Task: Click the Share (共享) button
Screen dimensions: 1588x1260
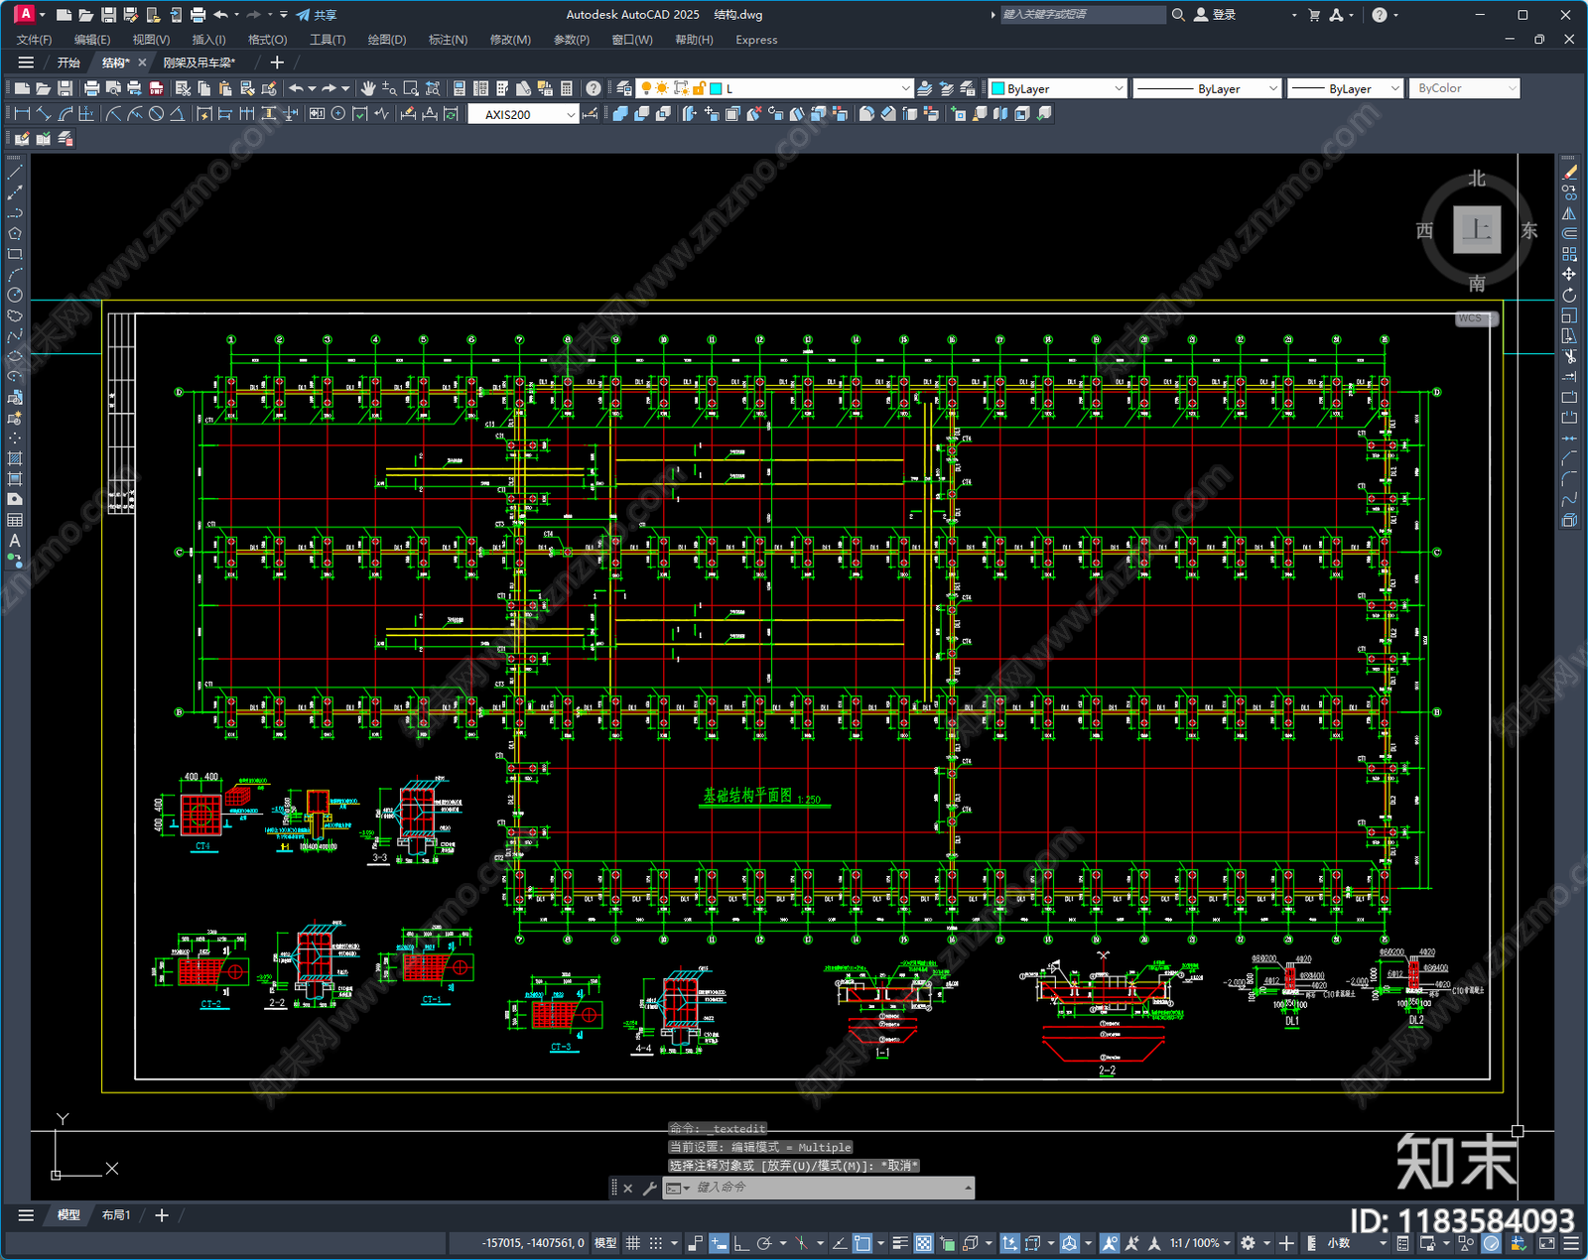Action: (x=317, y=15)
